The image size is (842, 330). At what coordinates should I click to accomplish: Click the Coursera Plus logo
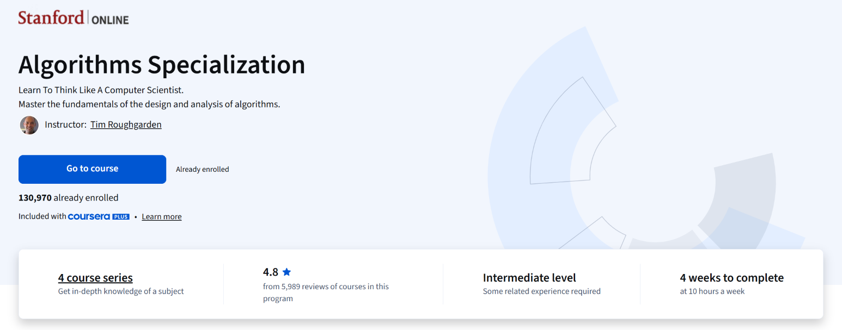click(x=99, y=216)
